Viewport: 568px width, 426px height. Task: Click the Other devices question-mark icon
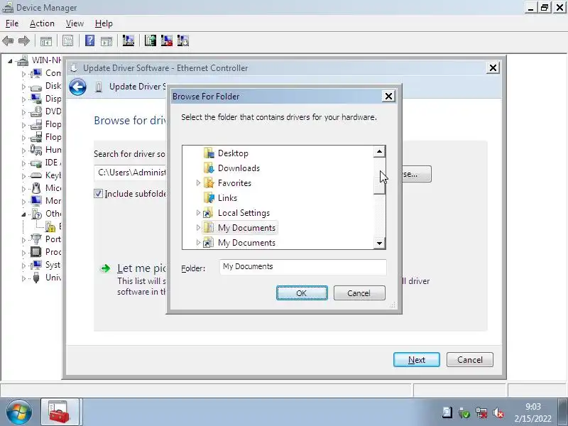pyautogui.click(x=37, y=214)
